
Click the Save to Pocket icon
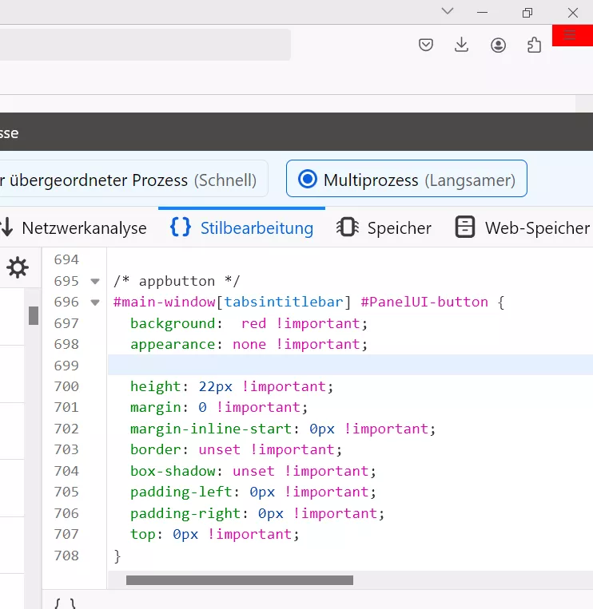click(427, 45)
